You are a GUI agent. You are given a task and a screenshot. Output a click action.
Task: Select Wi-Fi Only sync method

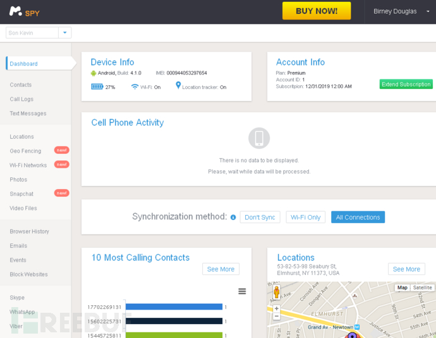(306, 218)
